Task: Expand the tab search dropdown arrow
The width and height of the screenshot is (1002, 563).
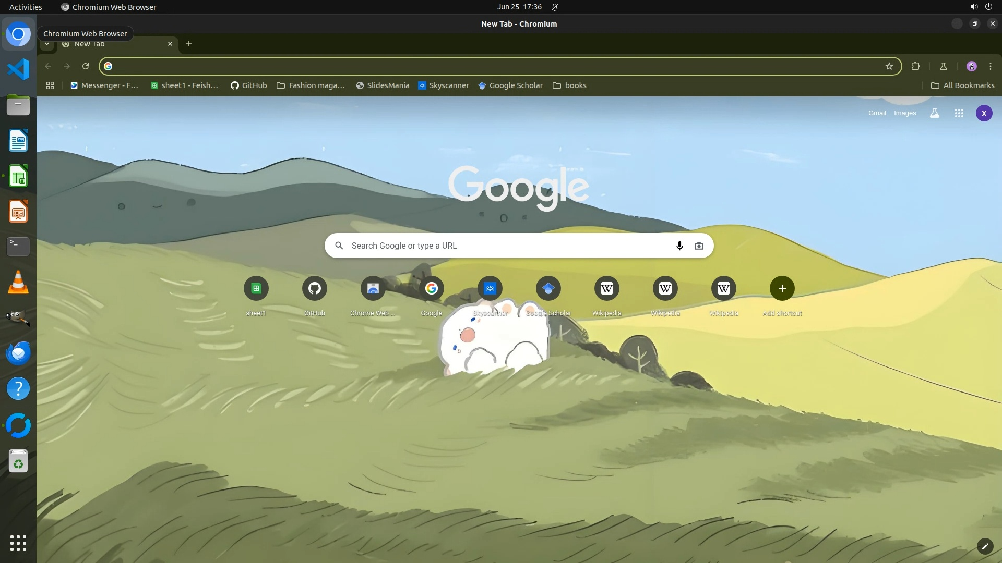Action: (47, 44)
